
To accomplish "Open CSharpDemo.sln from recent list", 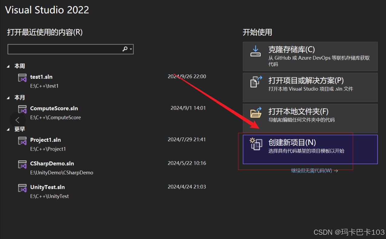I will click(x=52, y=163).
